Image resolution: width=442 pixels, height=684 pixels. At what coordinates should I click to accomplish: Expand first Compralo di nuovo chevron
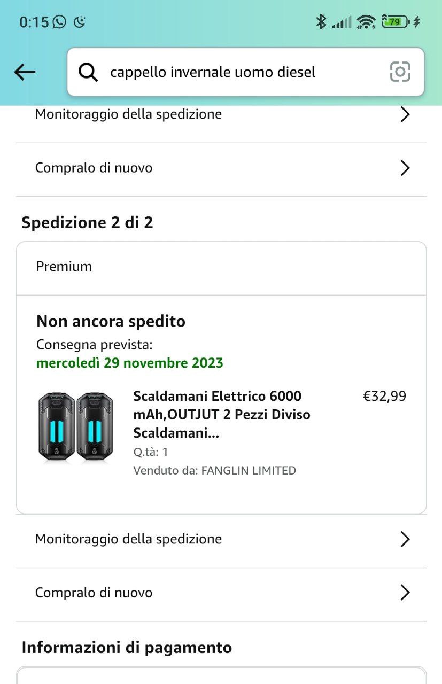click(405, 168)
